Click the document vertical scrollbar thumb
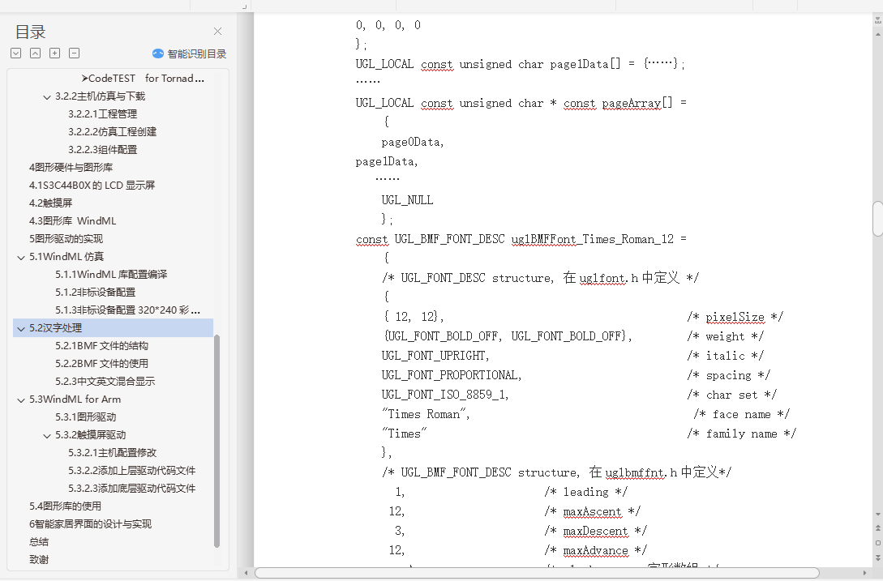 [877, 219]
